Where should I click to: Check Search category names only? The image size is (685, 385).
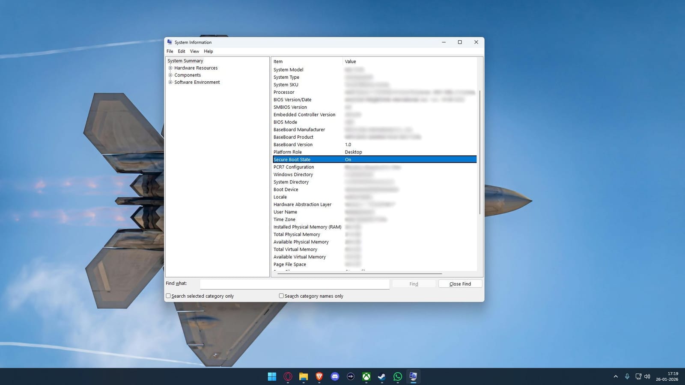(x=281, y=296)
